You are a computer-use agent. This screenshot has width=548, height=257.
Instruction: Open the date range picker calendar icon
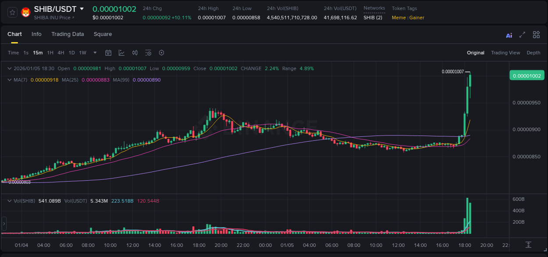pyautogui.click(x=108, y=53)
